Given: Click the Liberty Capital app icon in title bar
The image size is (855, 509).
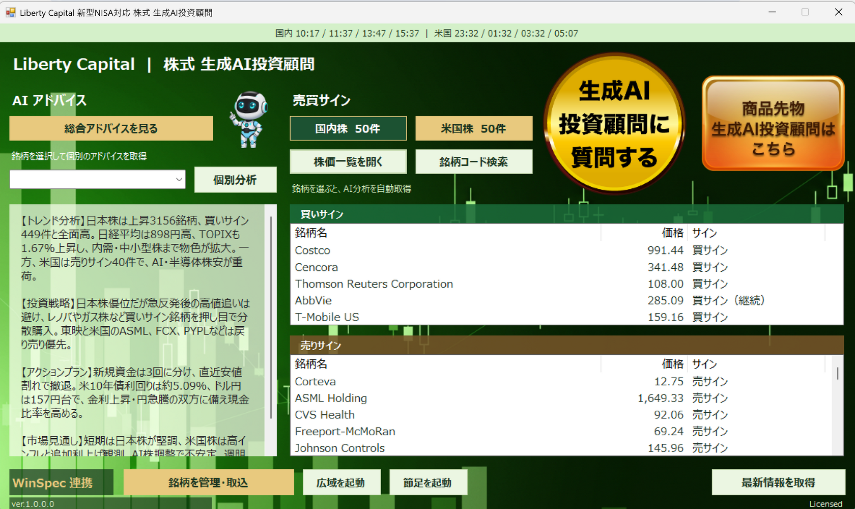Looking at the screenshot, I should (11, 12).
